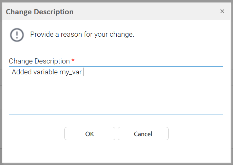Click the dialog title "Change Description"
The width and height of the screenshot is (233, 165).
click(40, 12)
